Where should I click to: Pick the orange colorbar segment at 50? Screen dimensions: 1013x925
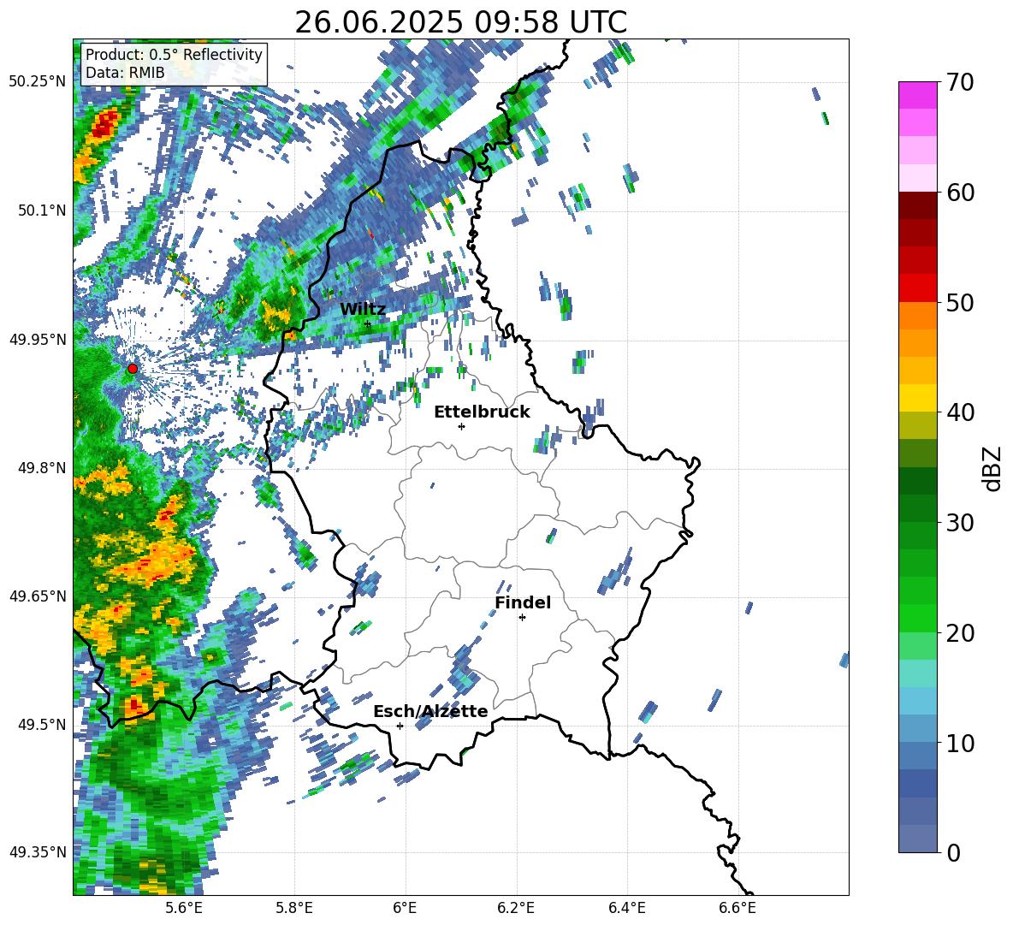[917, 315]
